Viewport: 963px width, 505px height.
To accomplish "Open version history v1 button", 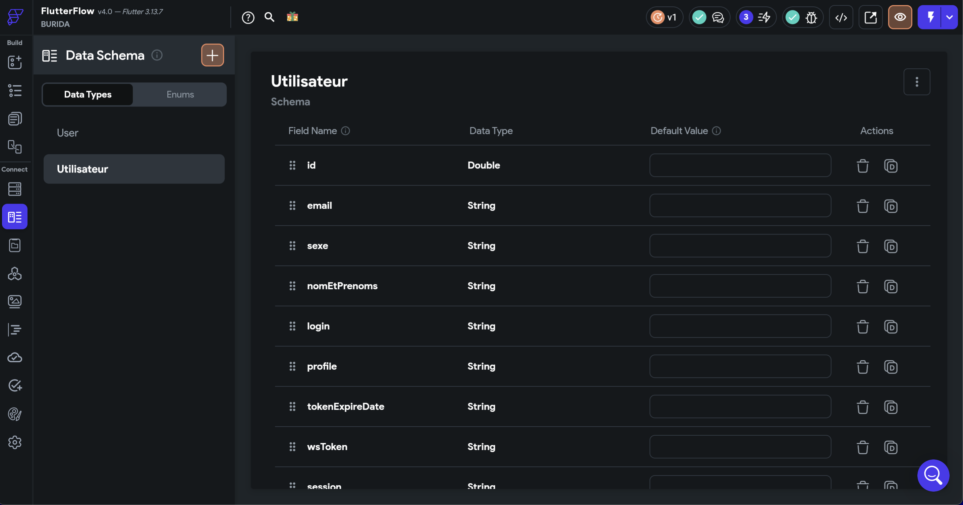I will 664,17.
